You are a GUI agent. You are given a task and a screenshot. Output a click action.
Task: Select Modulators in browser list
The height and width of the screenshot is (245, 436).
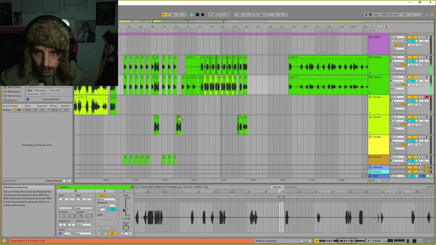tap(14, 92)
